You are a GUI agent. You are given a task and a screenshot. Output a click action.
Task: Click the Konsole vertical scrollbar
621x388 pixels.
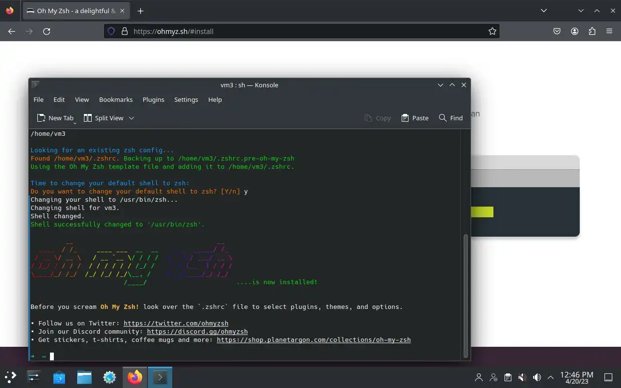pos(466,296)
